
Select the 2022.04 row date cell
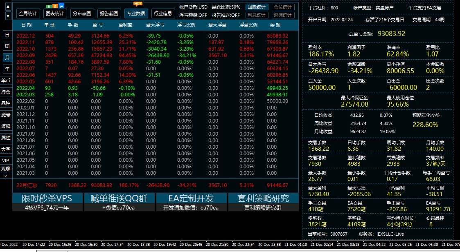pos(25,88)
